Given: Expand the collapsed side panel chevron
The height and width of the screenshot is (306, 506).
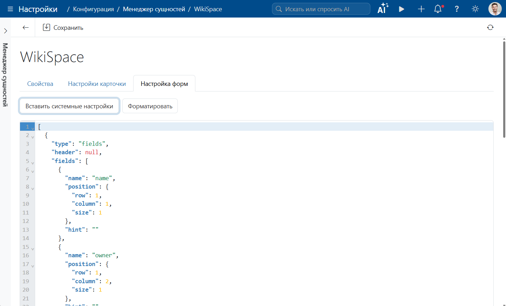Looking at the screenshot, I should pyautogui.click(x=5, y=31).
